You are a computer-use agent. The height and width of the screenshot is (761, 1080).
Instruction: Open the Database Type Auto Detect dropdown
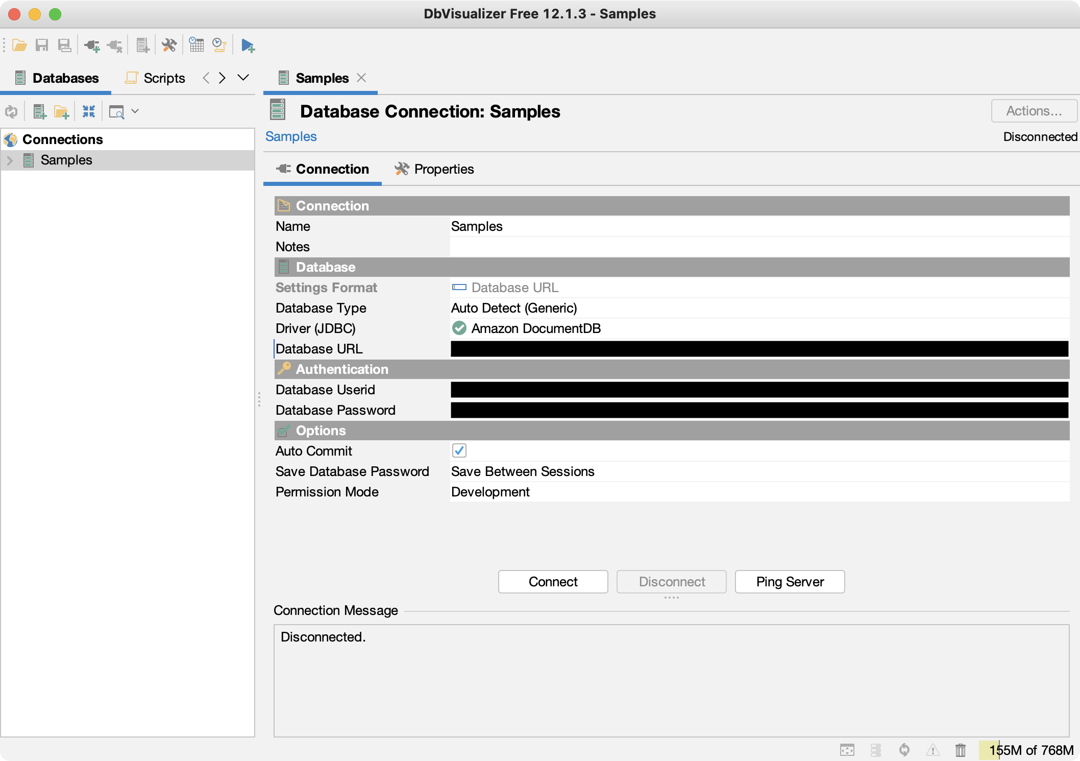point(513,308)
